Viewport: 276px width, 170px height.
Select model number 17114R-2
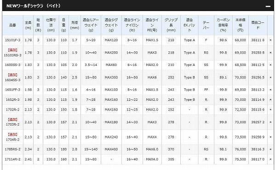coord(13,159)
